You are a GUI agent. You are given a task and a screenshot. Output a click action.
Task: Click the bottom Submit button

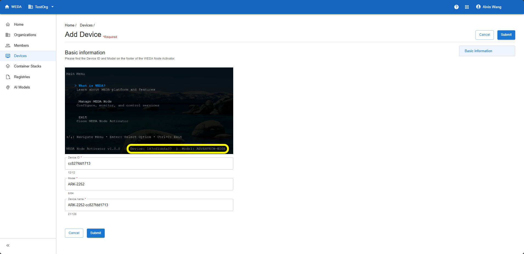point(96,233)
